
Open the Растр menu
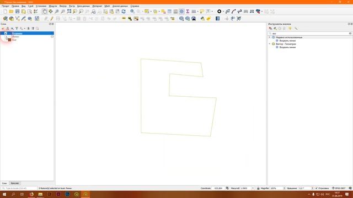coord(72,6)
